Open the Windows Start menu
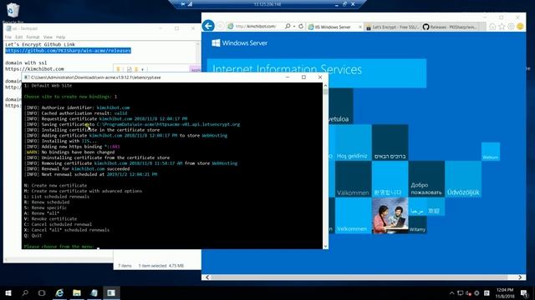535x300 pixels. coord(8,292)
